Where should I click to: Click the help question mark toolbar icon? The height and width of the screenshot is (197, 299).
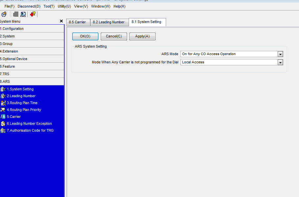[x=33, y=14]
